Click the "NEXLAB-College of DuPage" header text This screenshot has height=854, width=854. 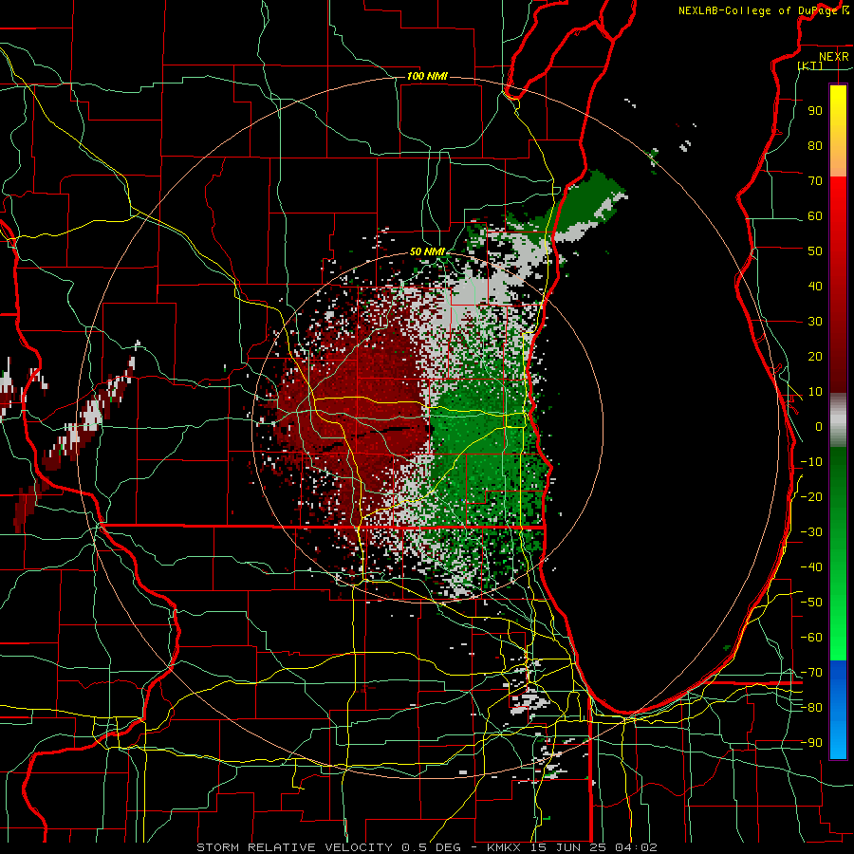(x=759, y=10)
